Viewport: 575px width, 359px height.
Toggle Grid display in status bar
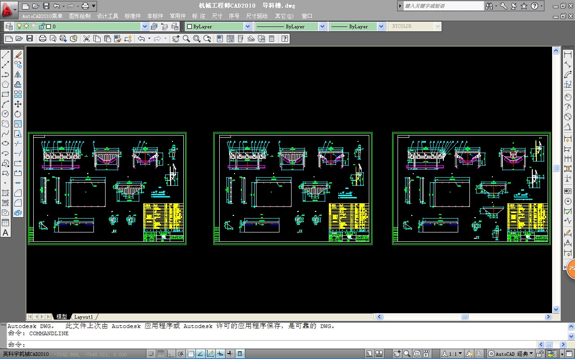161,354
